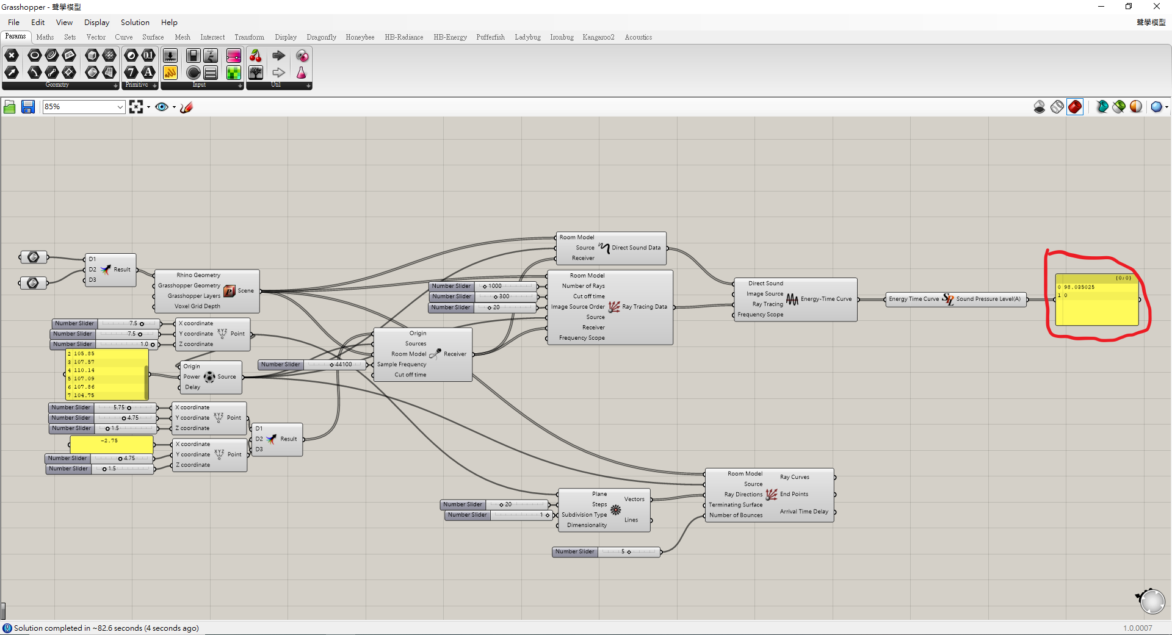Viewport: 1172px width, 635px height.
Task: Toggle the orange-white sphere preview quality icon
Action: tap(1136, 107)
